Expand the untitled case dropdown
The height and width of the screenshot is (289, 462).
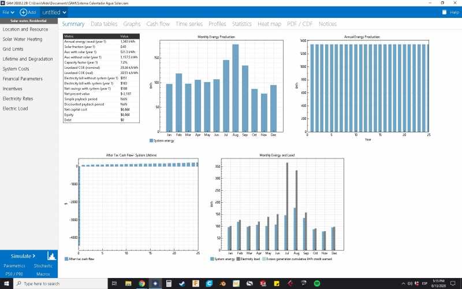[x=54, y=12]
